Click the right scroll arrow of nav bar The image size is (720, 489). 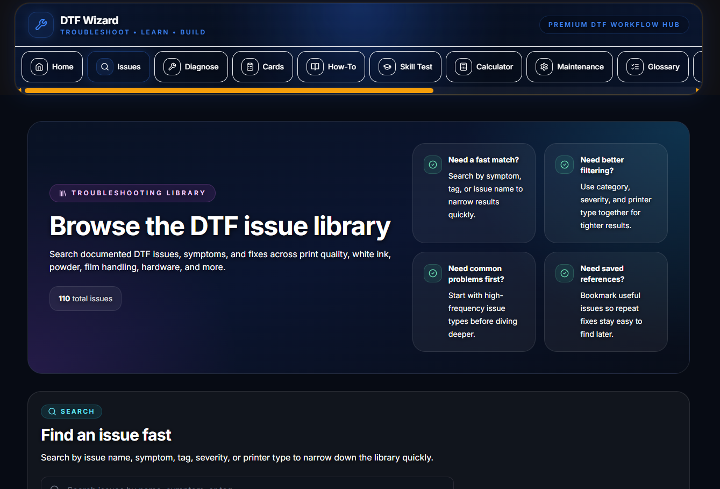pos(697,90)
